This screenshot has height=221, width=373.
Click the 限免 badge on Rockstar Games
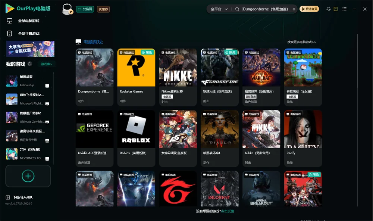(x=147, y=52)
